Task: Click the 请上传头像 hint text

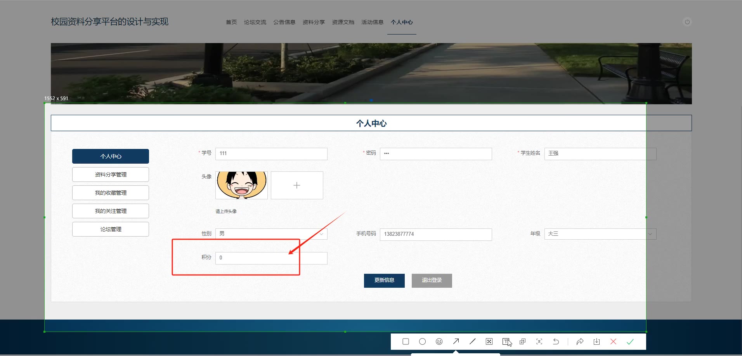Action: pyautogui.click(x=226, y=211)
